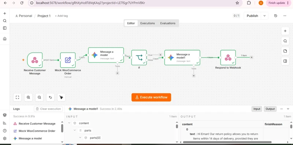Click the finishReason column header
Viewport: 293px width, 145px height.
tap(273, 124)
